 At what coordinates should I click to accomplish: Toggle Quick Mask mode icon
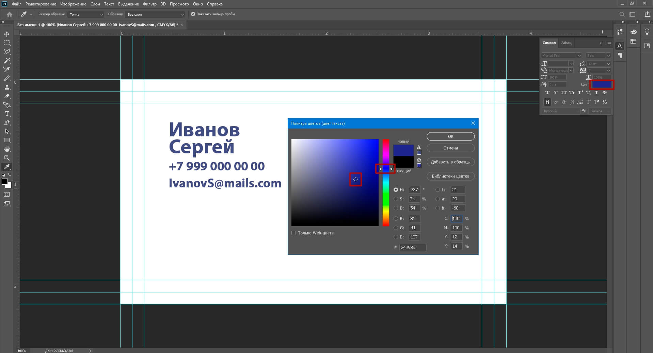(7, 195)
